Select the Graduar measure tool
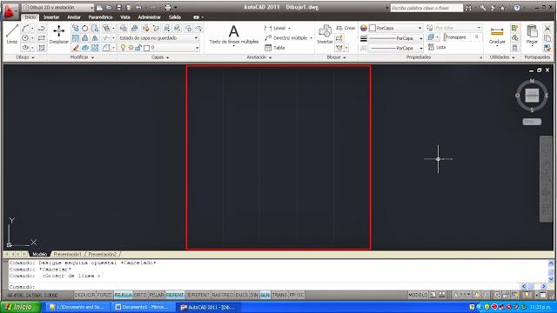The width and height of the screenshot is (557, 313). click(497, 36)
